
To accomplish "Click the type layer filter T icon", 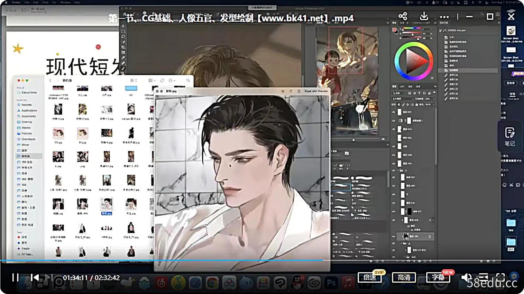I will (419, 93).
